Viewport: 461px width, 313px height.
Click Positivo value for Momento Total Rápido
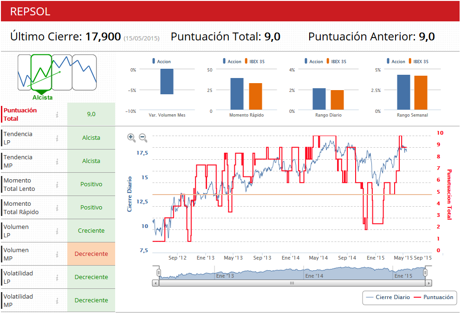tap(91, 208)
